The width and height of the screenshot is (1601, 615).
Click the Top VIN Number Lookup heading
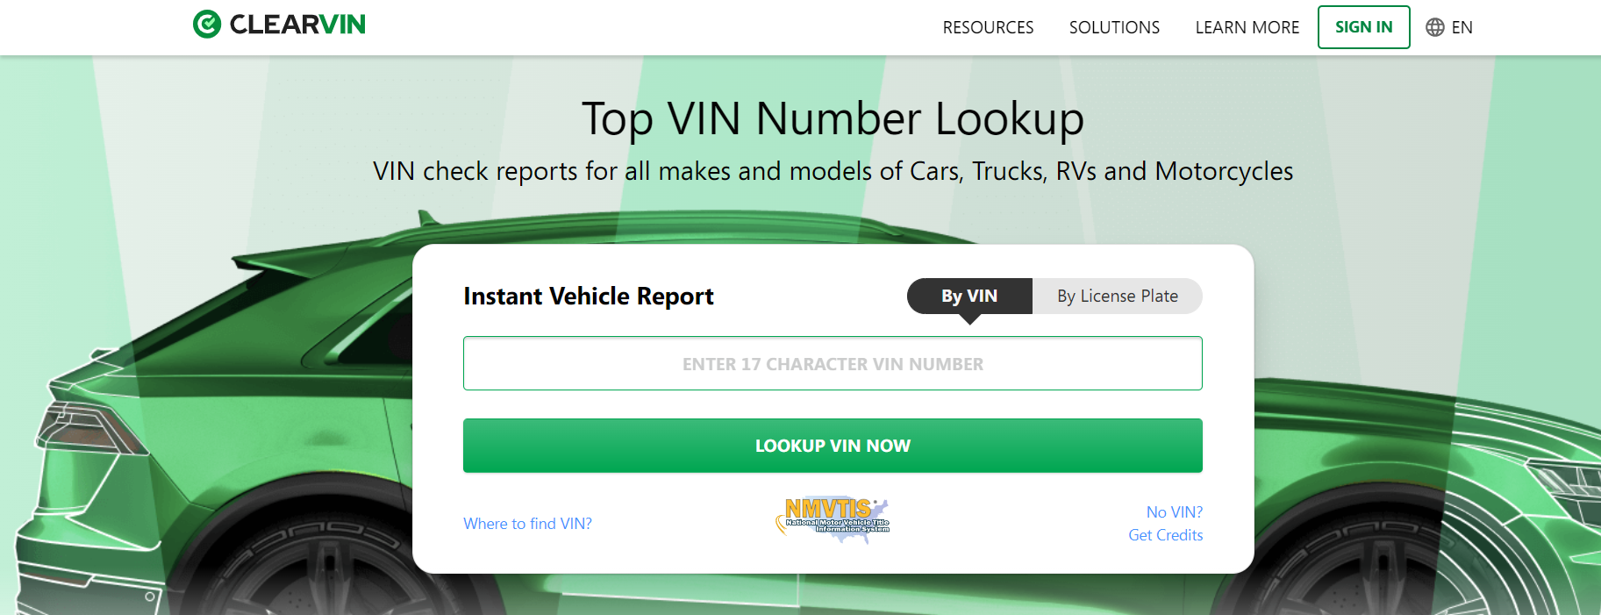pos(833,118)
